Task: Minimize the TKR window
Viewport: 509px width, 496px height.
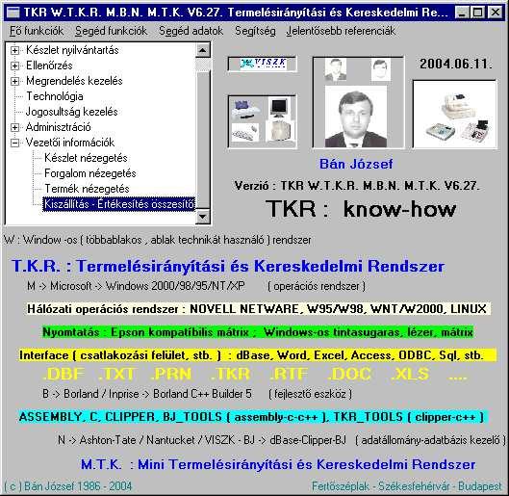Action: [461, 13]
